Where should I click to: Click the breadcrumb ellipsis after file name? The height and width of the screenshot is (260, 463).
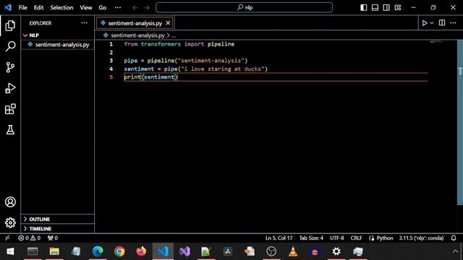tap(174, 35)
